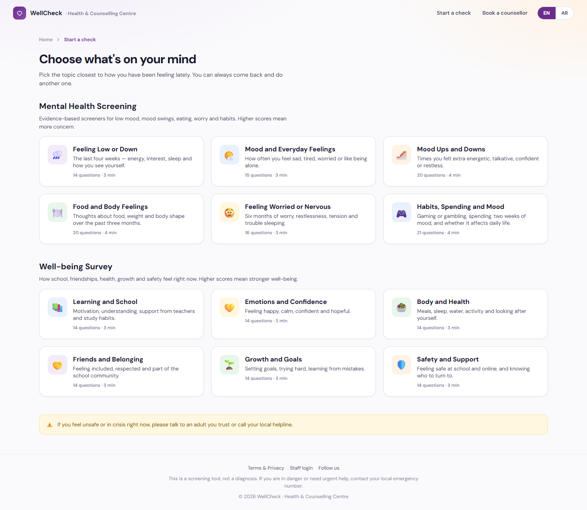The width and height of the screenshot is (587, 510).
Task: Click the salad bowl icon for Body and Health
Action: point(402,307)
